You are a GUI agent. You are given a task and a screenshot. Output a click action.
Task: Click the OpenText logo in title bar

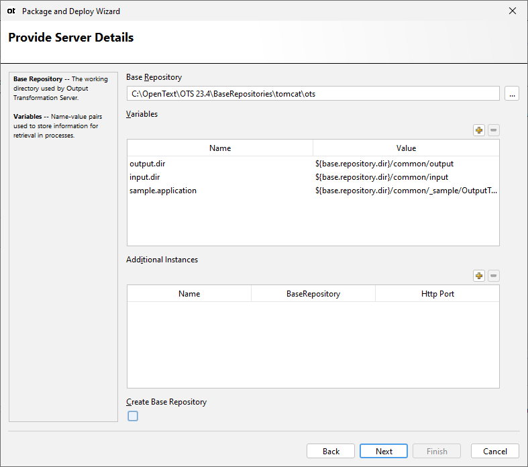point(11,11)
